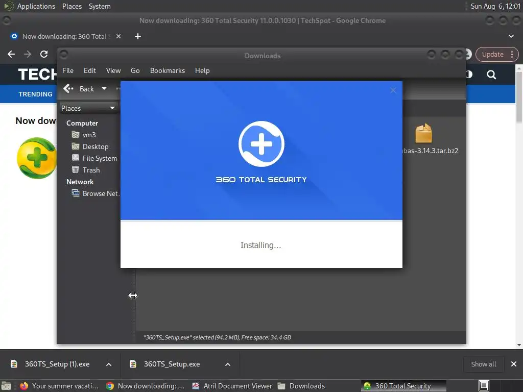Open the Edit menu in Downloads window
The image size is (523, 392).
click(x=90, y=70)
